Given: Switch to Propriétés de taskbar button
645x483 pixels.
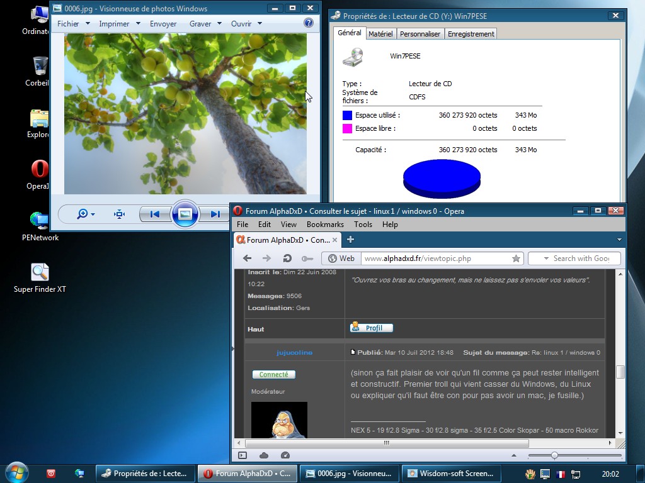Looking at the screenshot, I should (x=146, y=474).
